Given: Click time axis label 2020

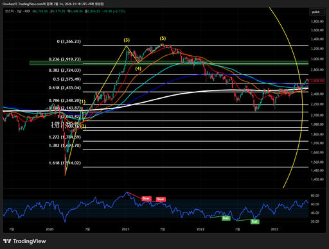Looking at the screenshot, I should (x=49, y=229).
